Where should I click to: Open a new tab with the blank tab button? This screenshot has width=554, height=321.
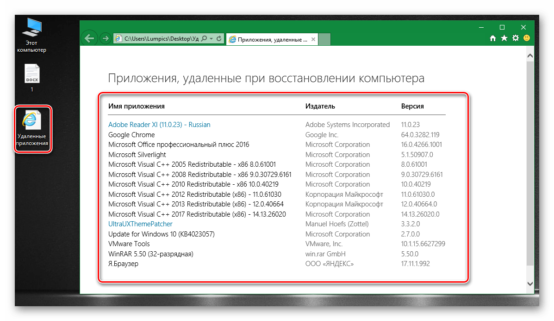324,39
